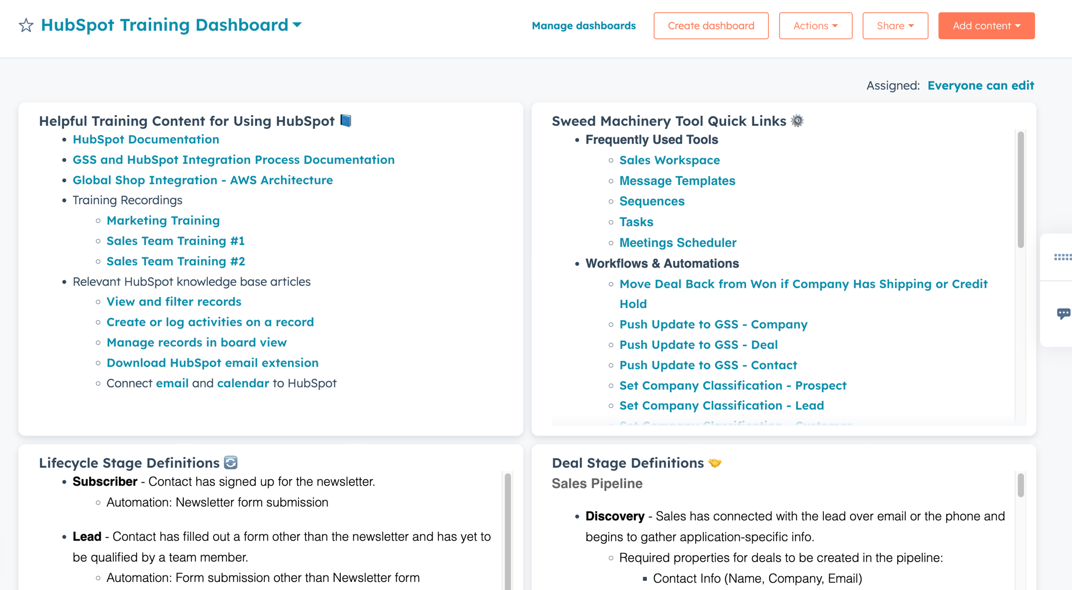The height and width of the screenshot is (590, 1072).
Task: Click the handshake emoji by Deal Stage Definitions
Action: tap(715, 463)
